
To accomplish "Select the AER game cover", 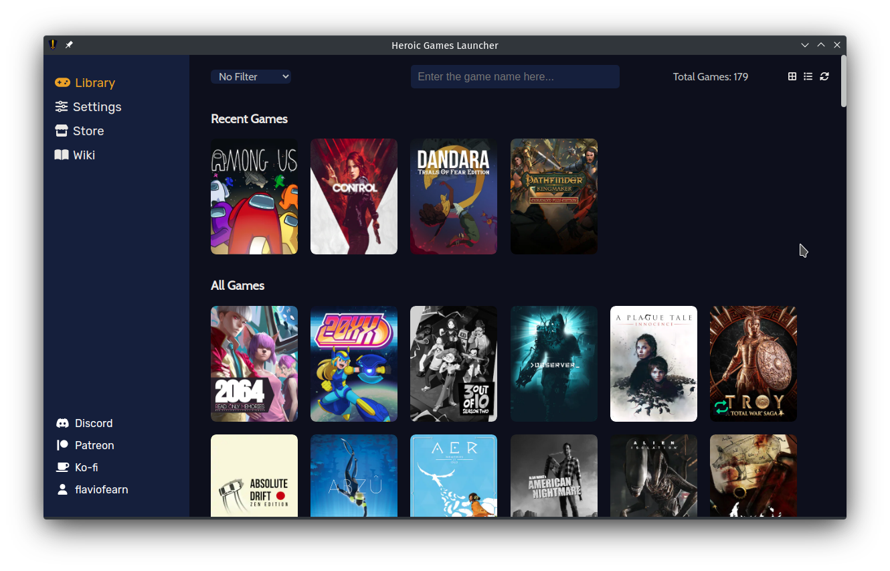I will [454, 475].
